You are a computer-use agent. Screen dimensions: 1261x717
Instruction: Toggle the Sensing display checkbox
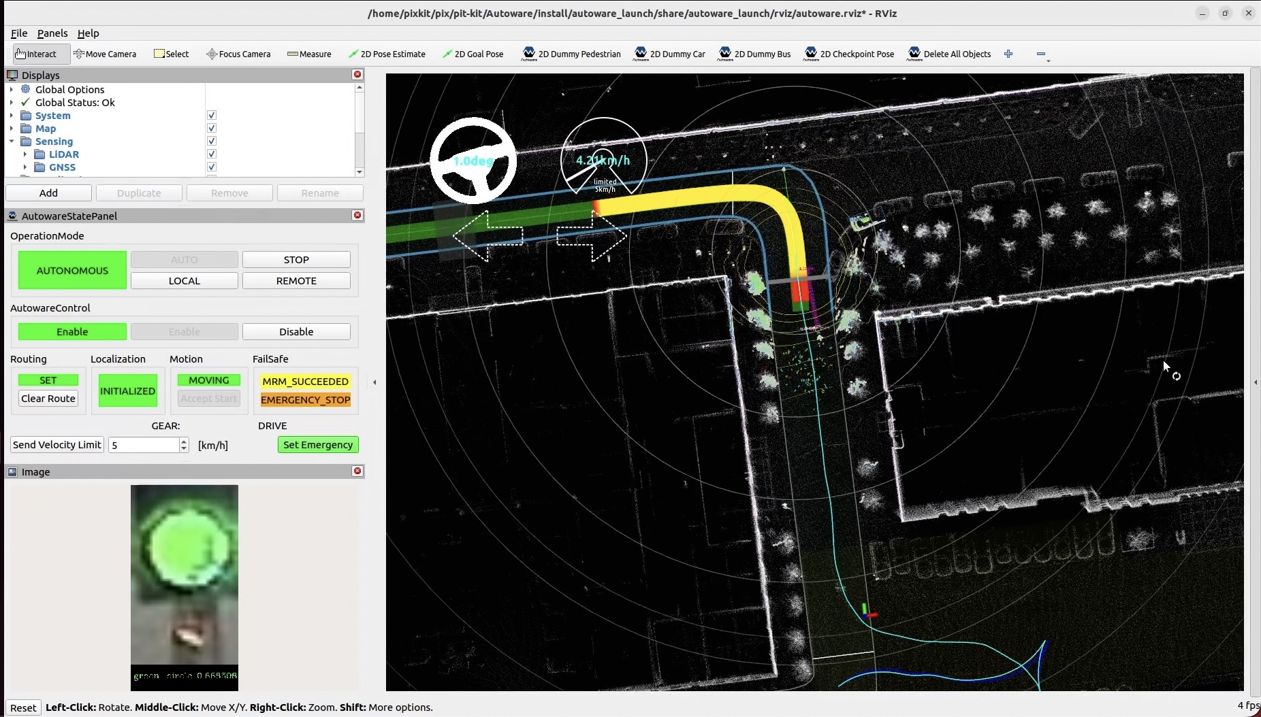tap(212, 141)
